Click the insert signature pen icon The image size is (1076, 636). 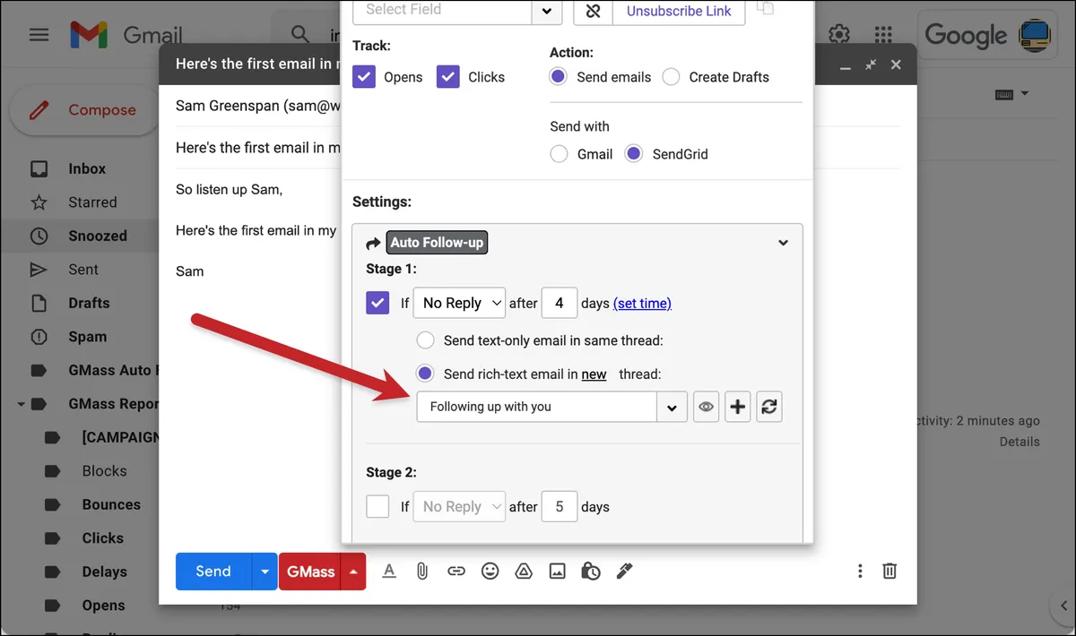point(624,571)
